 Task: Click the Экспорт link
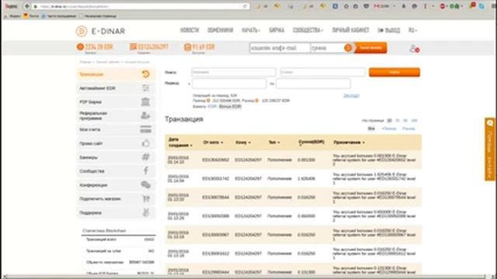coord(351,95)
